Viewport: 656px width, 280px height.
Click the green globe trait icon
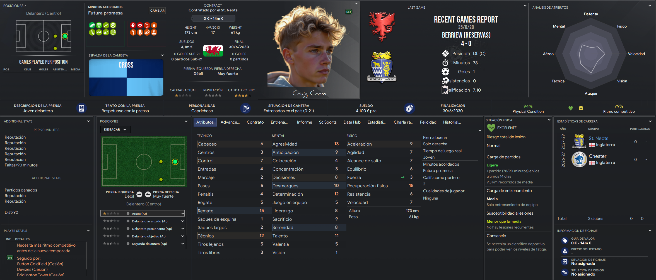(x=113, y=32)
